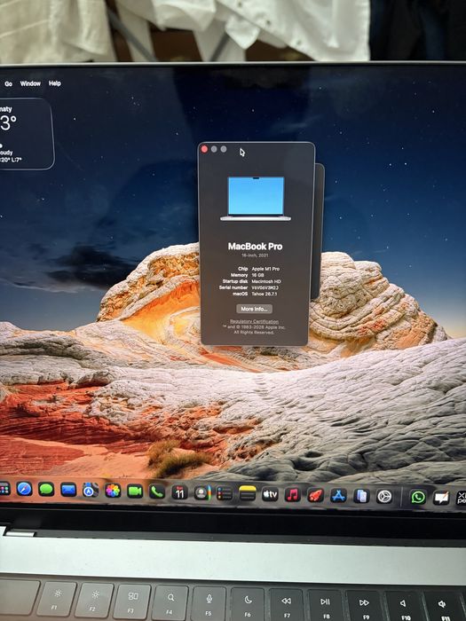Screen dimensions: 466x621
Task: Open the white notepad with pen dock icon
Action: [x=441, y=498]
